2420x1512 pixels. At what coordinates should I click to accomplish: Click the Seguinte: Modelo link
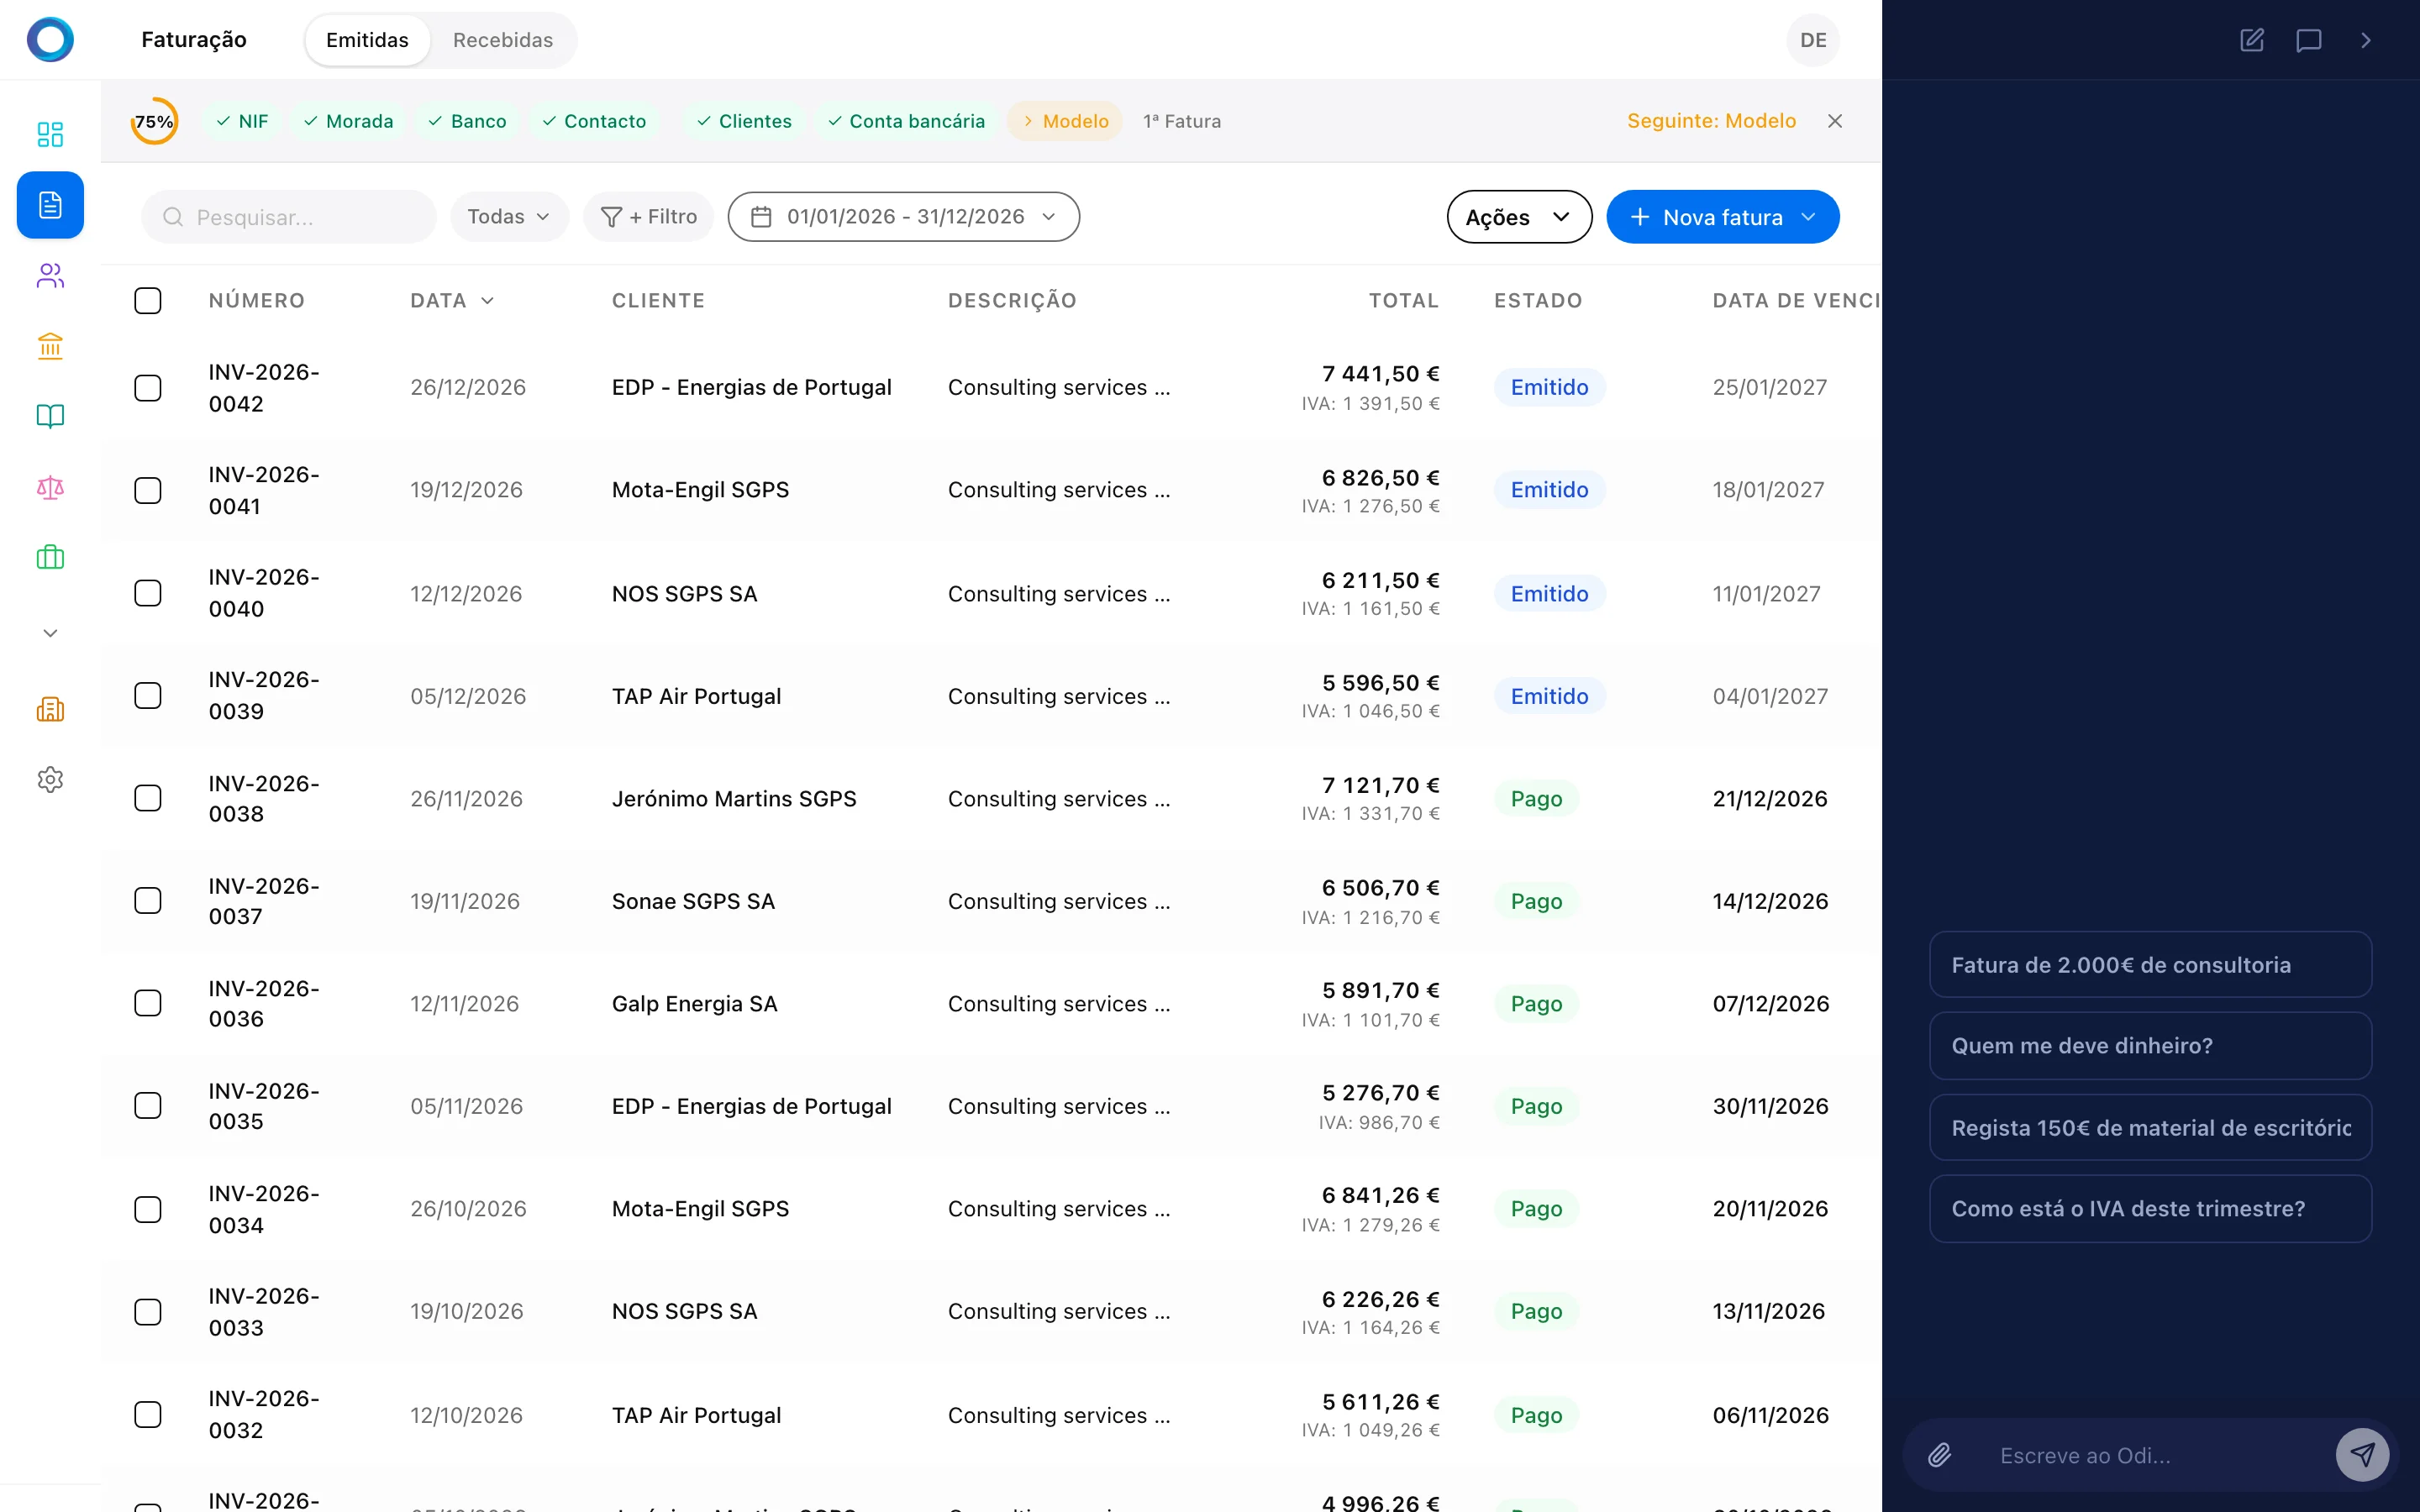[1710, 121]
